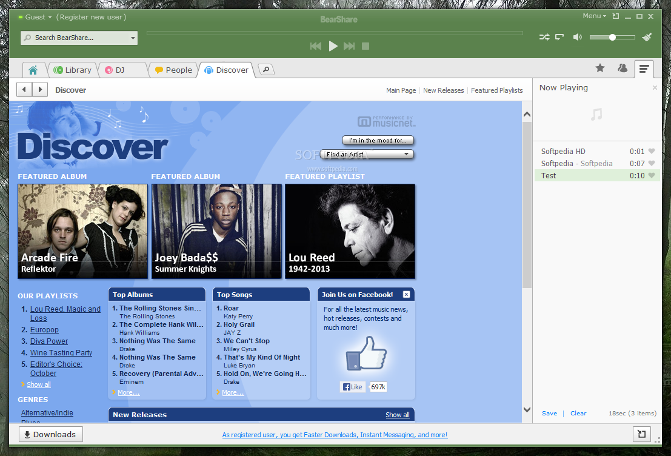Open favorites star icon
Image resolution: width=671 pixels, height=456 pixels.
[x=600, y=68]
